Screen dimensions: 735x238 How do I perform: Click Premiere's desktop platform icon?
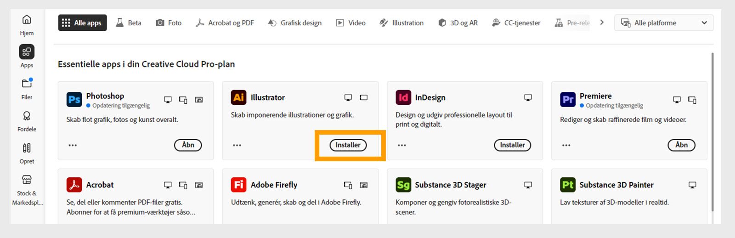pyautogui.click(x=677, y=100)
